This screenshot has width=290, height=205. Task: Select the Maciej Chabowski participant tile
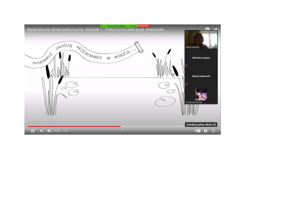click(x=201, y=76)
